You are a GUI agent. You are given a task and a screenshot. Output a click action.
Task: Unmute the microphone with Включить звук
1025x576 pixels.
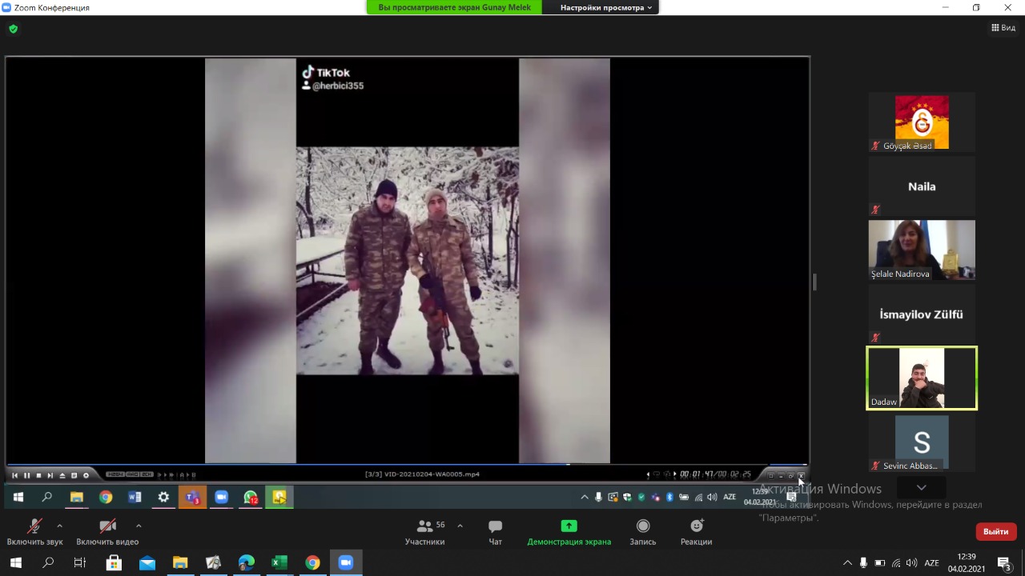(x=34, y=532)
